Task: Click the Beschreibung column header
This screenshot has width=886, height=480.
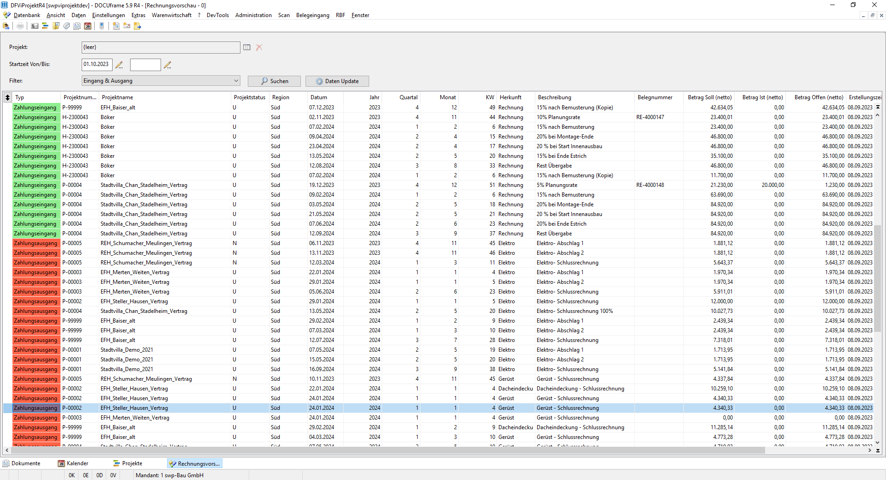Action: (x=585, y=97)
